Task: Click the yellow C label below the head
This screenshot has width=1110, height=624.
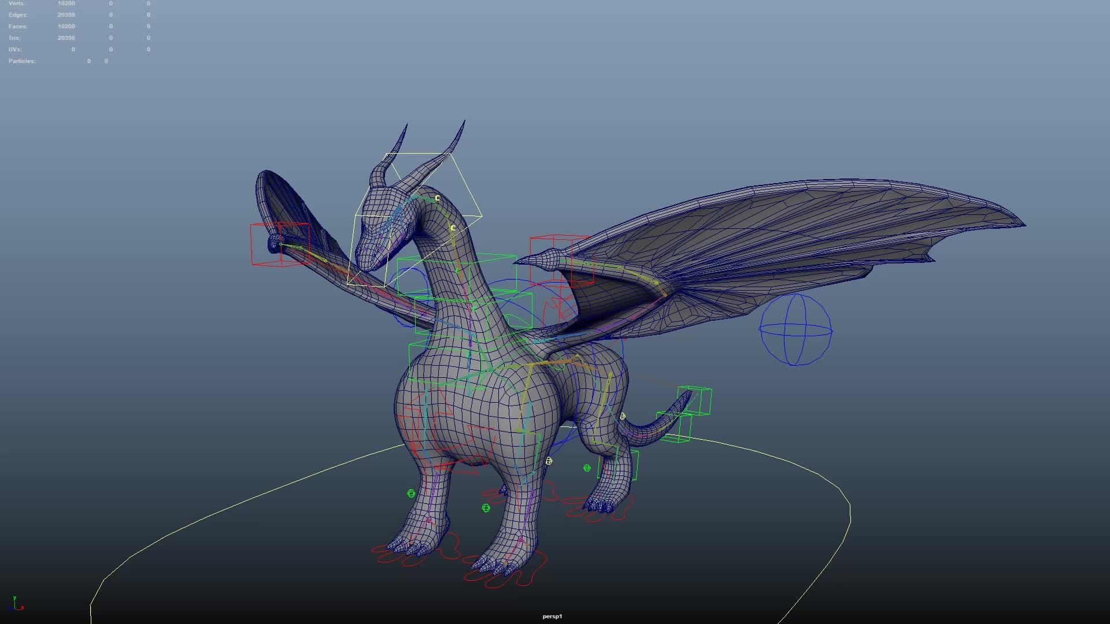Action: (437, 198)
